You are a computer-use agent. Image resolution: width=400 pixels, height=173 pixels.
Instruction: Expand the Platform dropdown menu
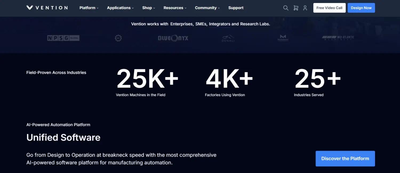tap(89, 8)
